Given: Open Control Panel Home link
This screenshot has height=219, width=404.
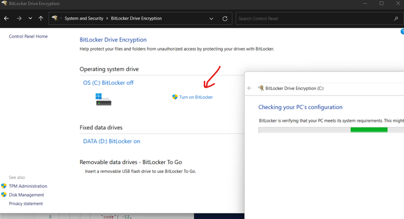Looking at the screenshot, I should tap(28, 37).
